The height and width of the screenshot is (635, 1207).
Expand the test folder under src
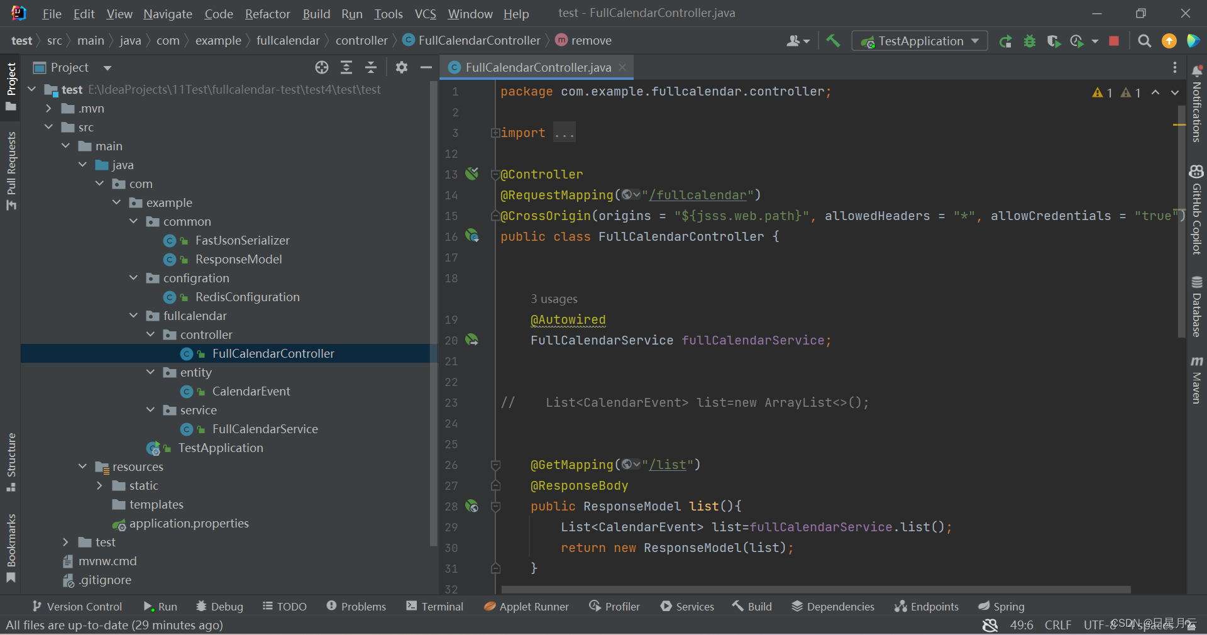pyautogui.click(x=65, y=542)
